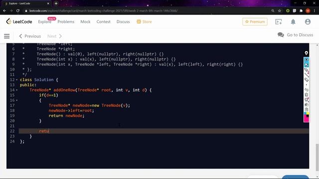Toggle the eye visibility tool in annotation toolbar
Viewport: 319px width, 179px height.
(306, 60)
